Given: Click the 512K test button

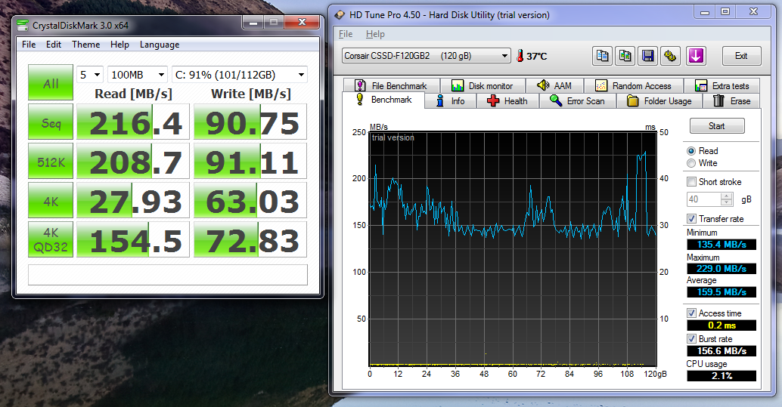Looking at the screenshot, I should click(x=51, y=161).
